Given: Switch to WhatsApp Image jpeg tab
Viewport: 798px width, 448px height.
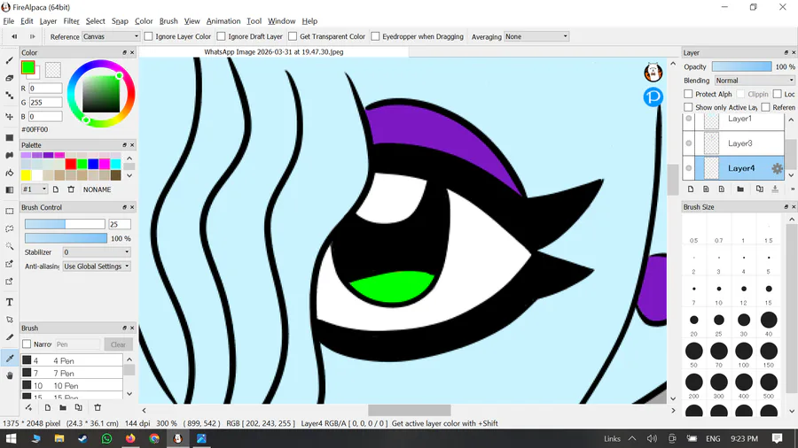Looking at the screenshot, I should point(273,52).
